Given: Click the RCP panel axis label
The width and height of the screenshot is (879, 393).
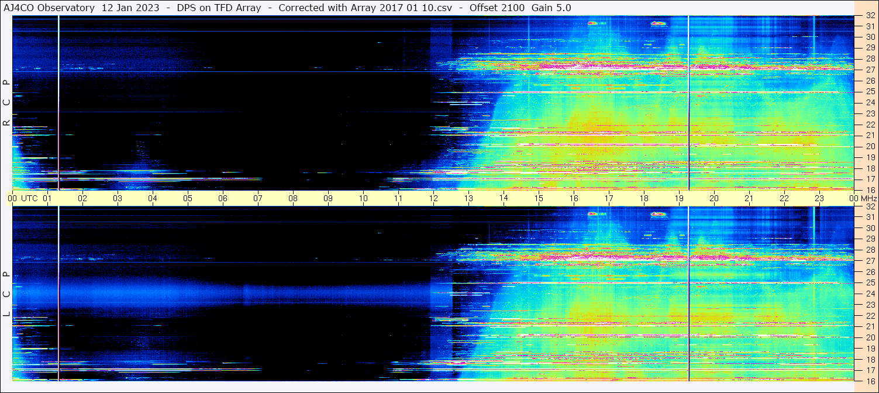Looking at the screenshot, I should pyautogui.click(x=6, y=104).
